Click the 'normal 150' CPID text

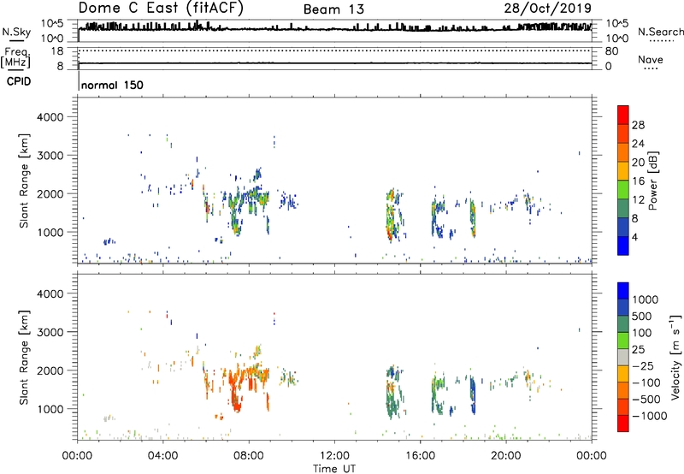click(112, 85)
